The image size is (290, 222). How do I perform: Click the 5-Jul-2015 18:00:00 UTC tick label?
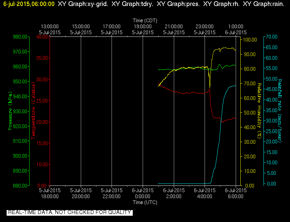coord(50,193)
